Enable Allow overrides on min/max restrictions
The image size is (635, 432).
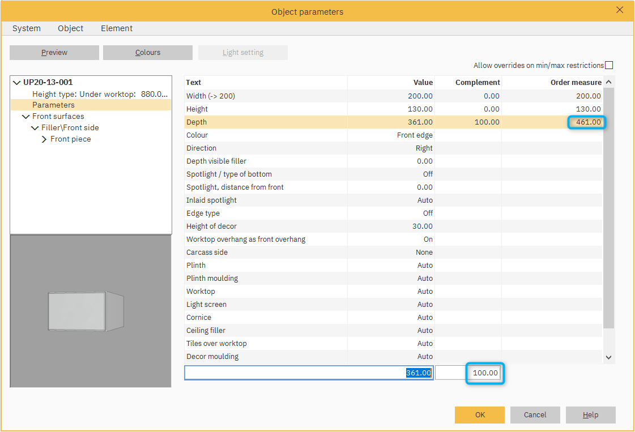point(609,65)
